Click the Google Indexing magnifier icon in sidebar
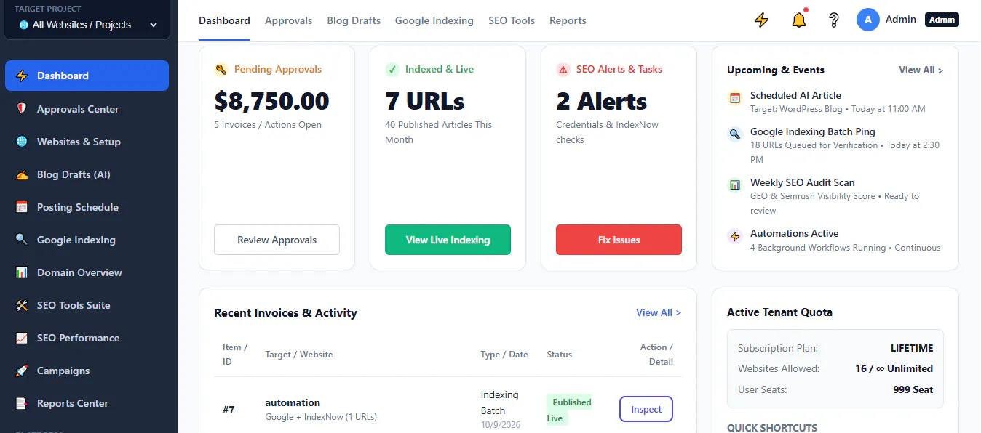The width and height of the screenshot is (981, 433). [x=22, y=240]
